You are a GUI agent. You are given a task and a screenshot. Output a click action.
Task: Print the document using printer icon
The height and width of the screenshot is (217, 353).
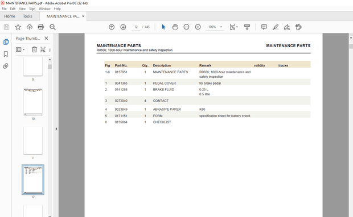[x=41, y=27]
